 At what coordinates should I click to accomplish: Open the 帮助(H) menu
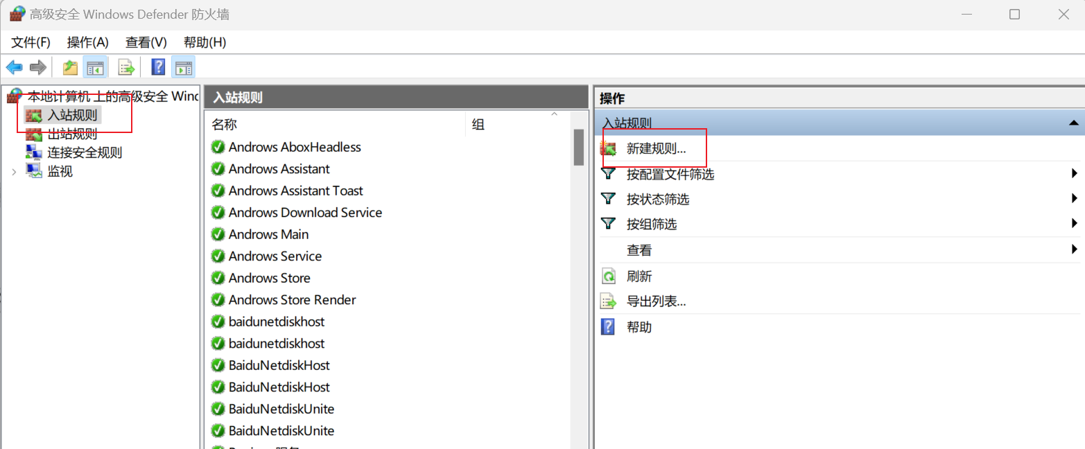click(x=205, y=42)
